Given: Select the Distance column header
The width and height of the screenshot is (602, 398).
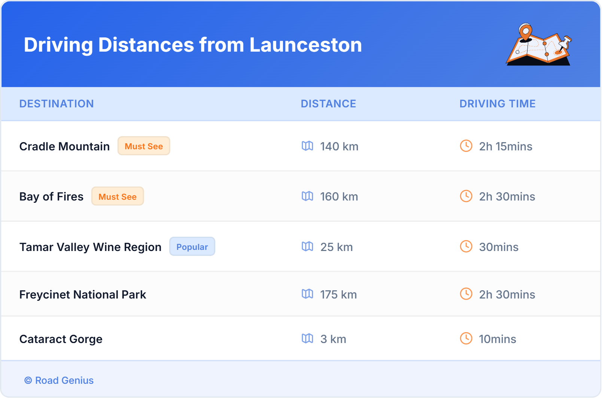Looking at the screenshot, I should tap(328, 104).
